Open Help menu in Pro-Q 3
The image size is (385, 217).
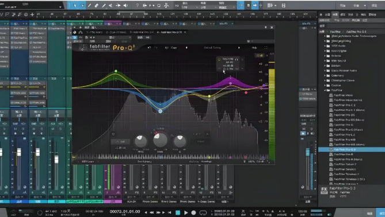tap(254, 48)
